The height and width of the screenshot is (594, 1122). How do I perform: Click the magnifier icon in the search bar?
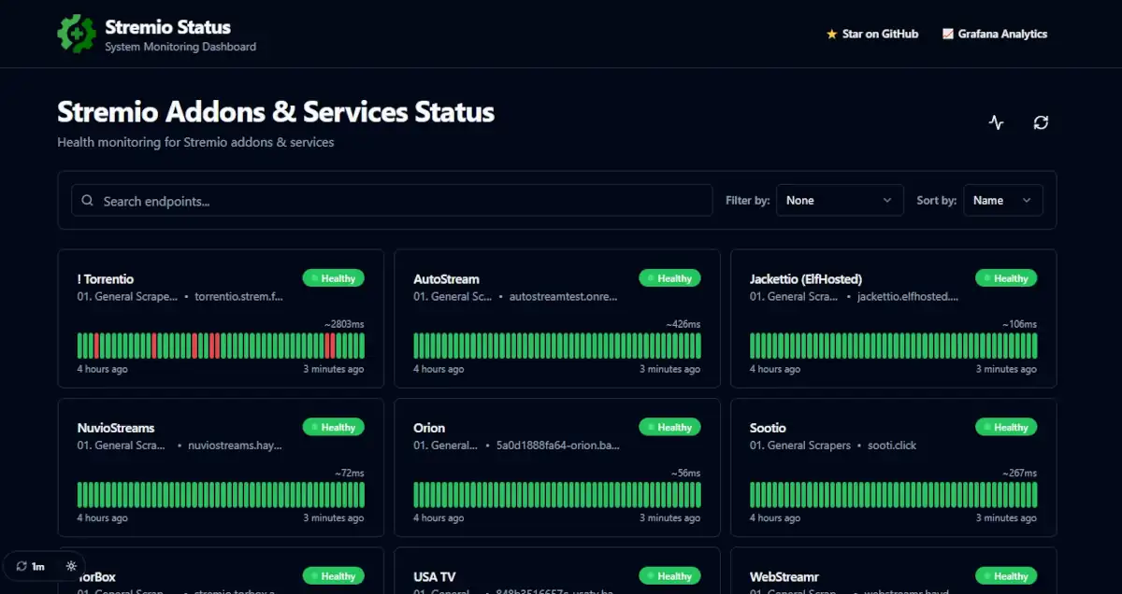pos(88,201)
